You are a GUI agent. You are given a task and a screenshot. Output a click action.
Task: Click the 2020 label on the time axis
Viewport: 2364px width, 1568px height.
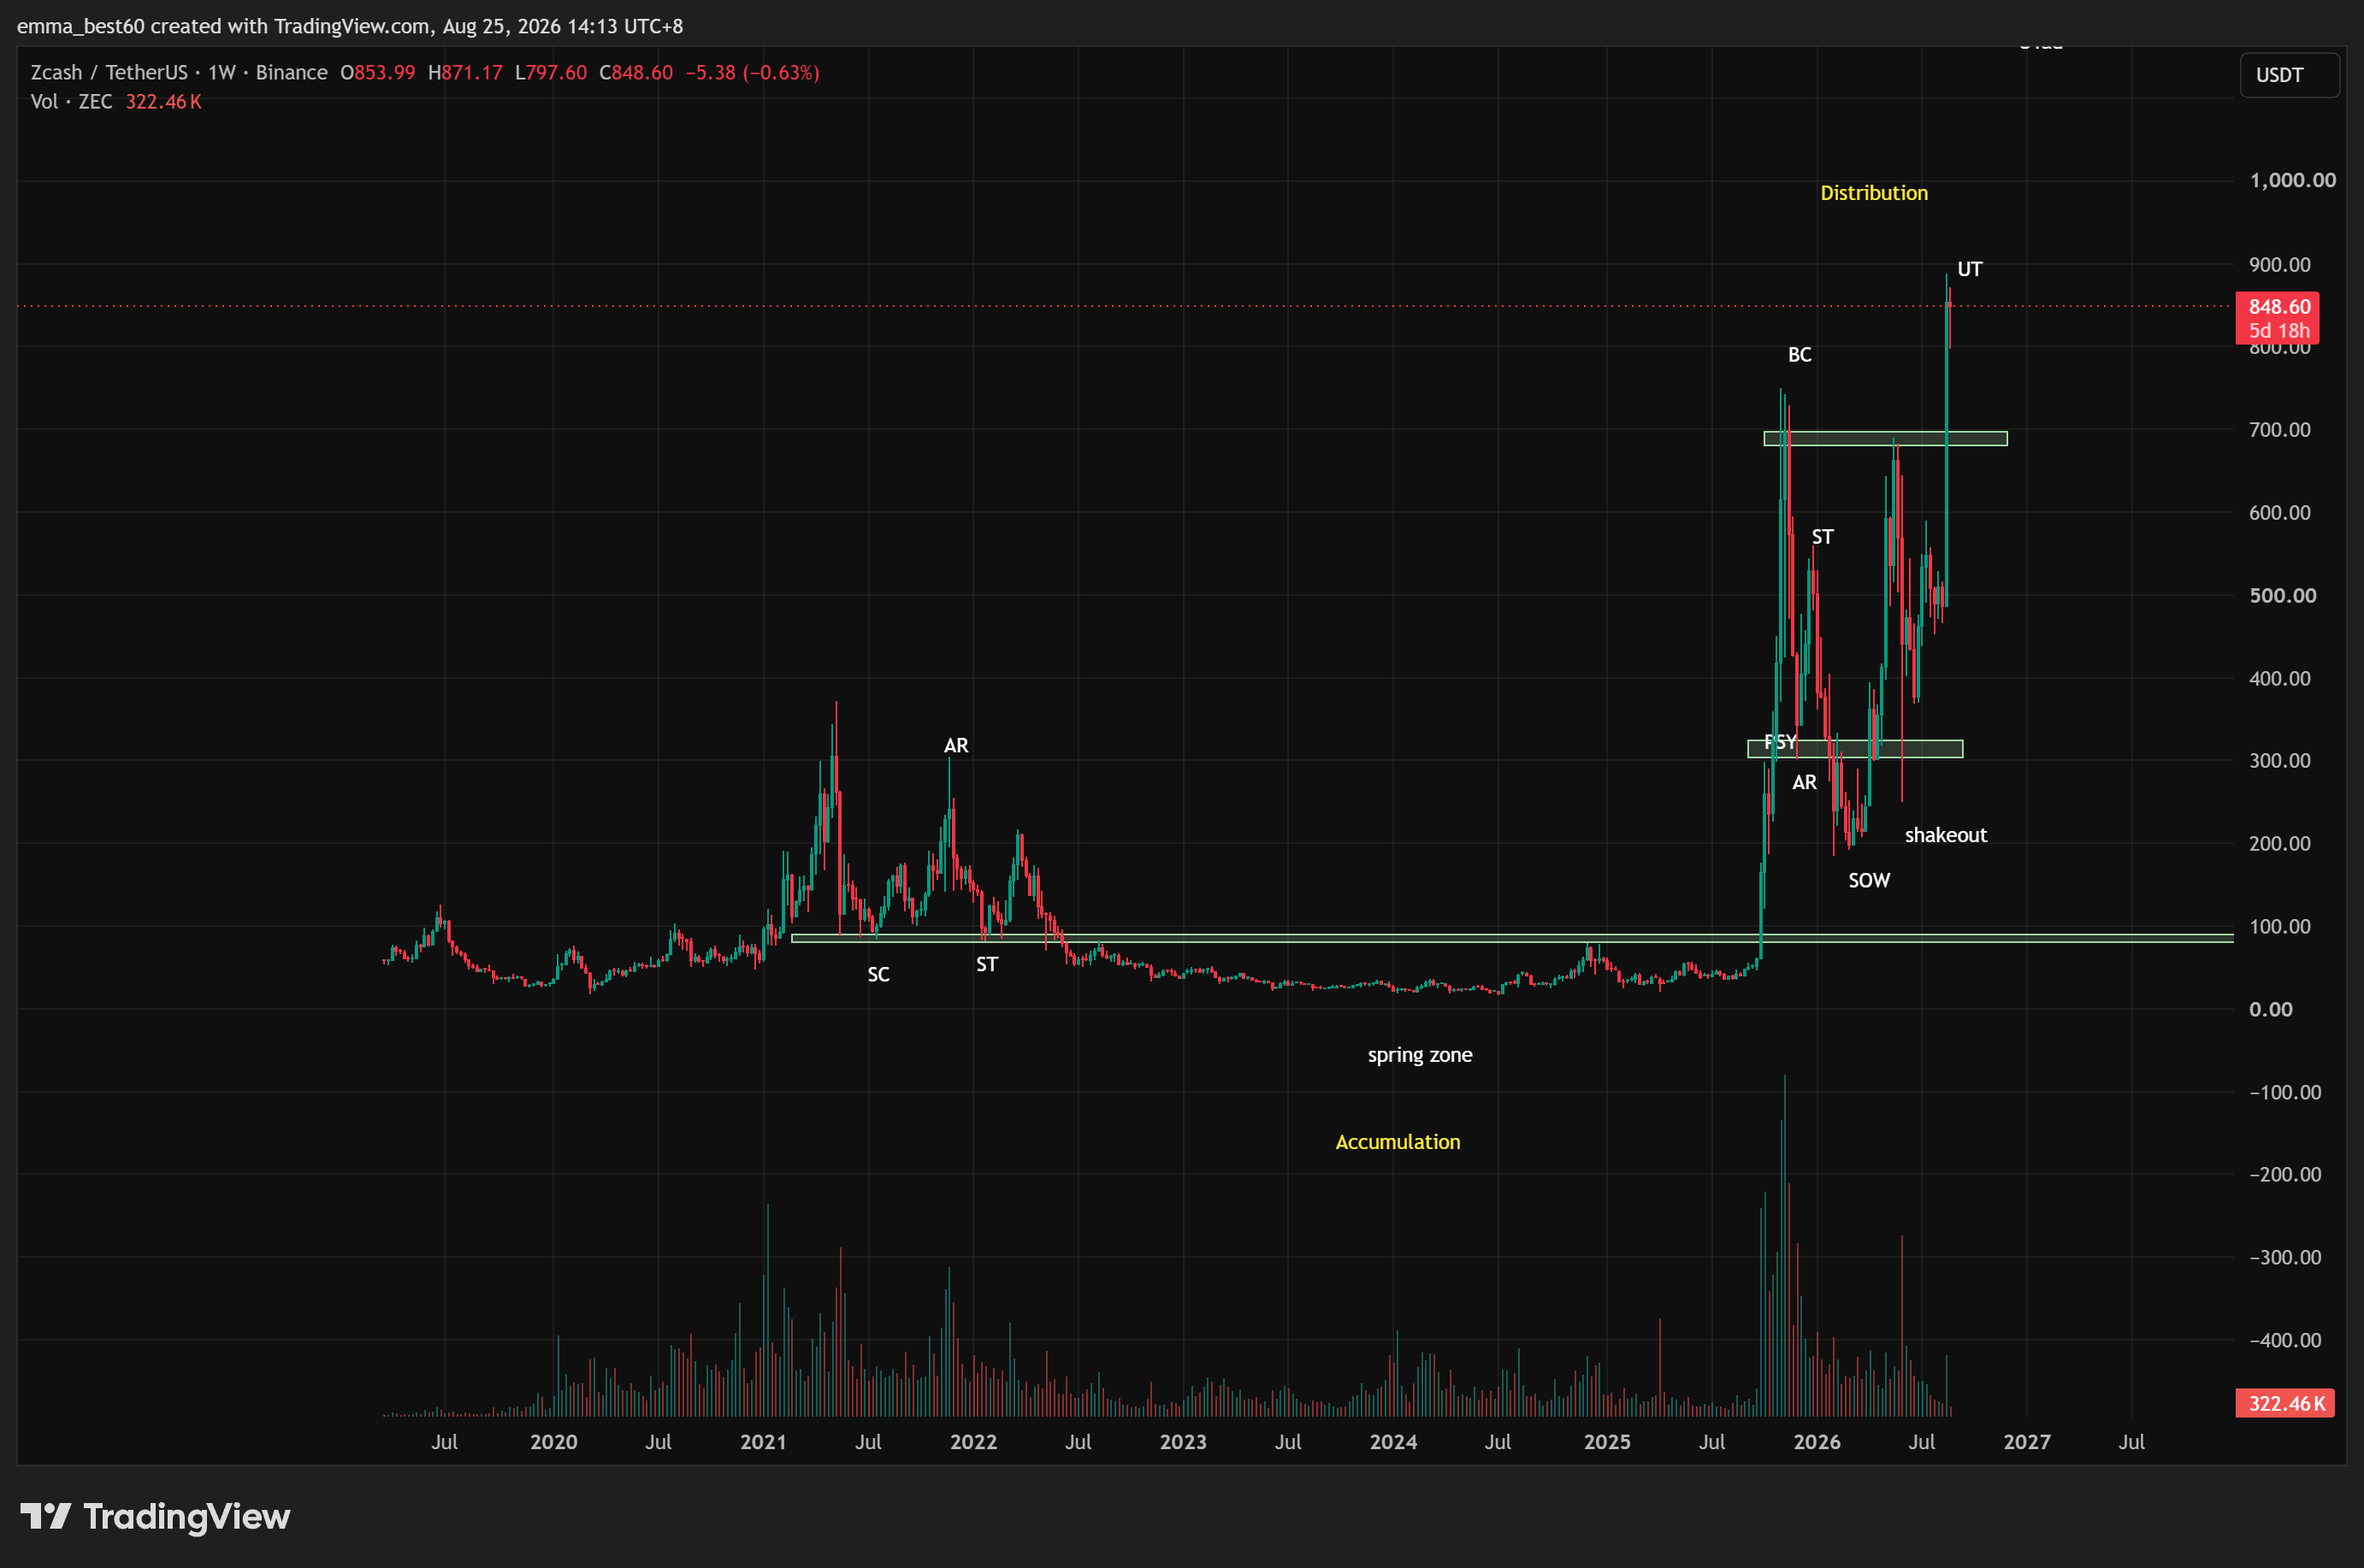(x=553, y=1442)
